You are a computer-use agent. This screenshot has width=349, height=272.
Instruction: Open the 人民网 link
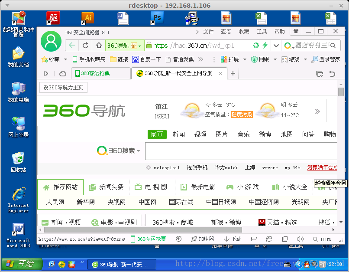(x=55, y=202)
